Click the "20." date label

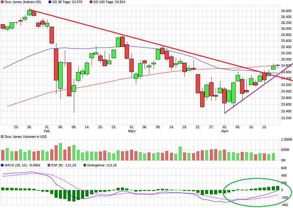point(100,127)
